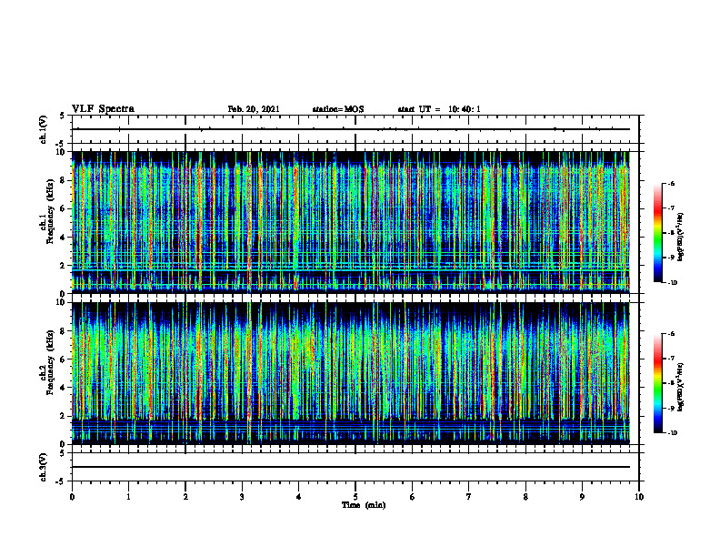Click the "ch.3(V)" vertical axis label

(44, 467)
